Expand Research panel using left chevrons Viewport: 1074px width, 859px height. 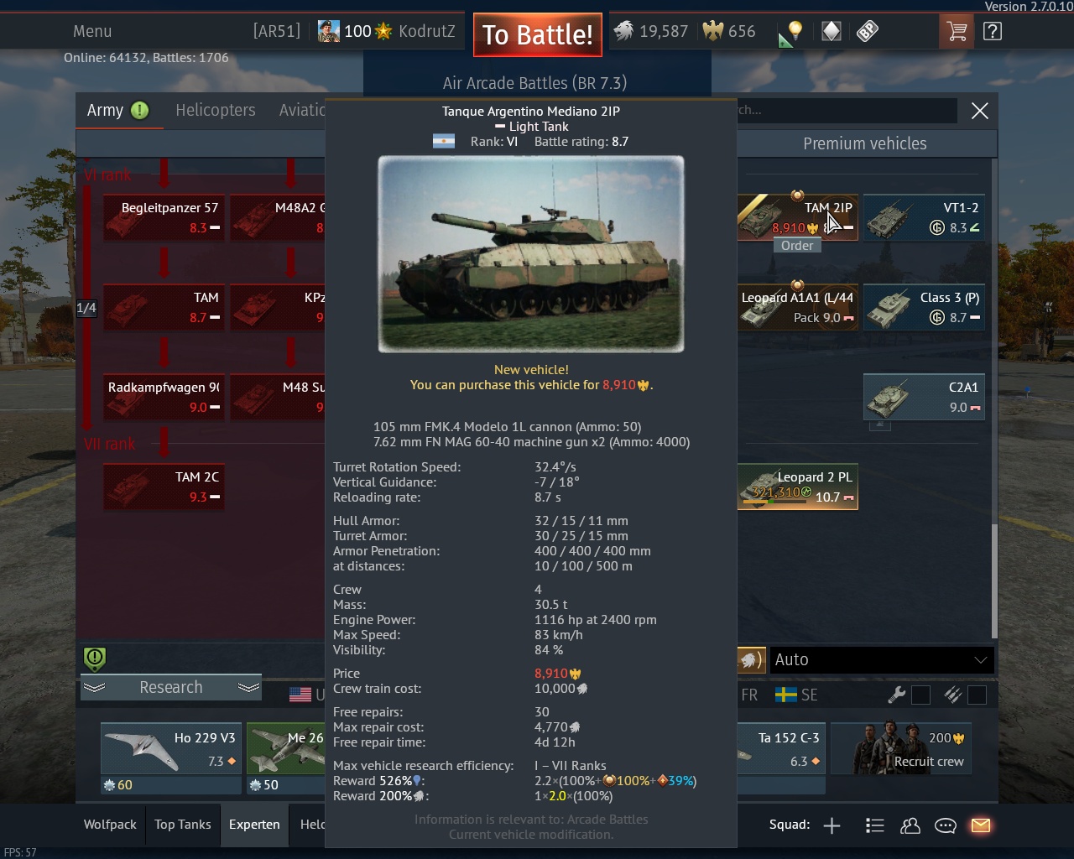coord(95,688)
